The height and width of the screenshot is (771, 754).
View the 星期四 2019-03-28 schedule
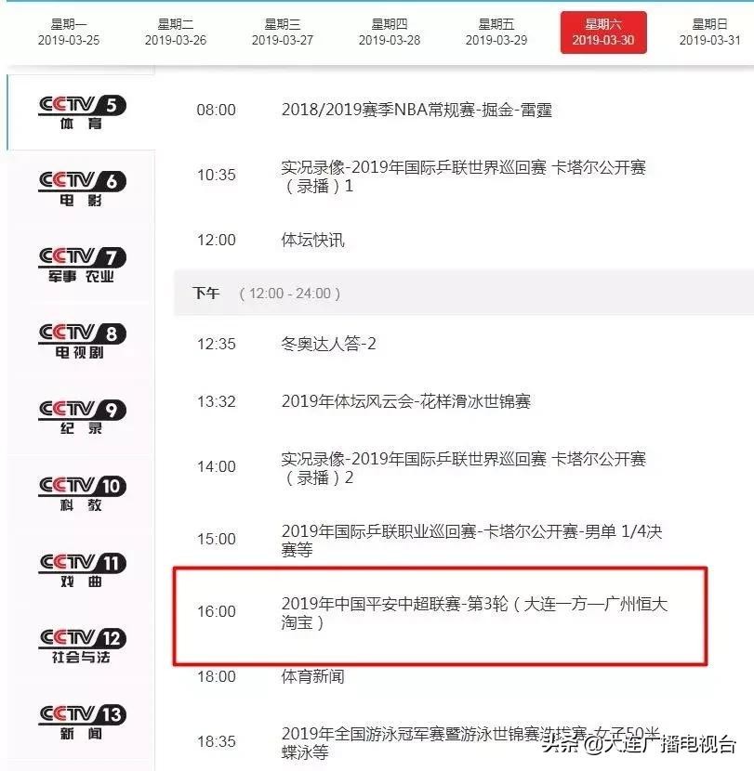click(390, 33)
